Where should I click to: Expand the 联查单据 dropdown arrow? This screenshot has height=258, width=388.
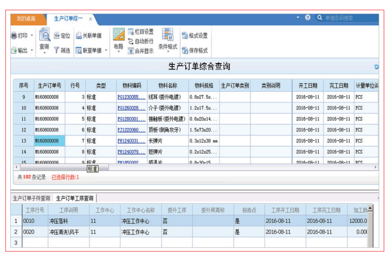106,50
